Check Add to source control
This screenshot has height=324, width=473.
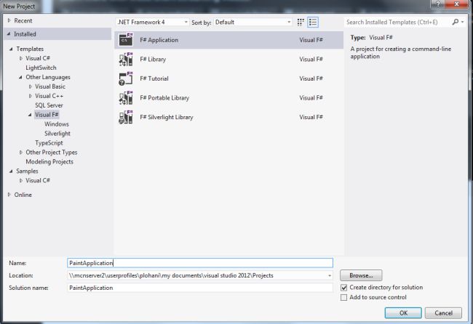pos(344,298)
